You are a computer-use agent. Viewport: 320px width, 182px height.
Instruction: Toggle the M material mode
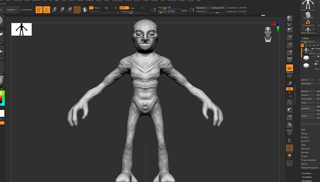(115, 8)
